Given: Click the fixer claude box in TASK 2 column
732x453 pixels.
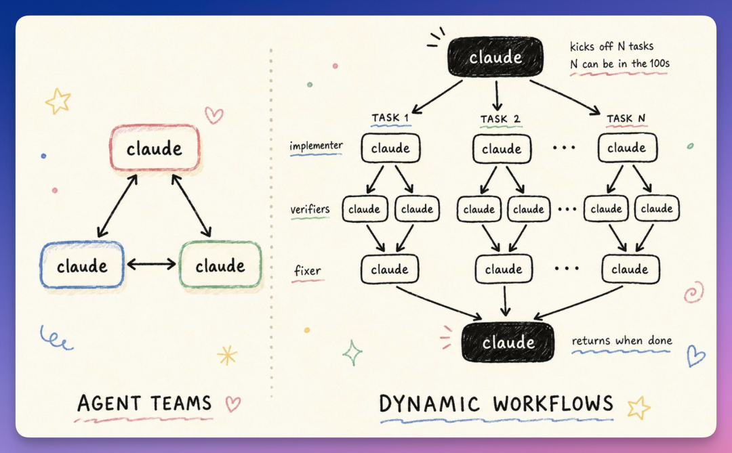Looking at the screenshot, I should coord(504,269).
